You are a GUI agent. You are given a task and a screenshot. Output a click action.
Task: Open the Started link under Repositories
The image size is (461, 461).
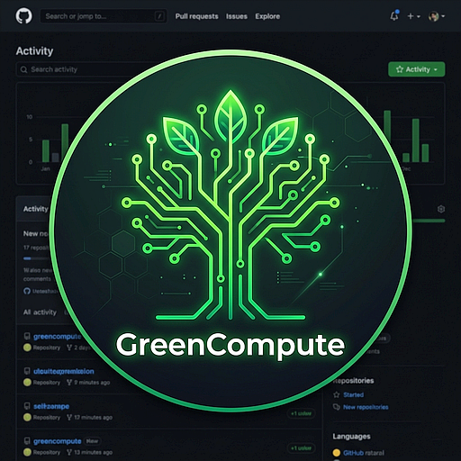click(x=353, y=395)
